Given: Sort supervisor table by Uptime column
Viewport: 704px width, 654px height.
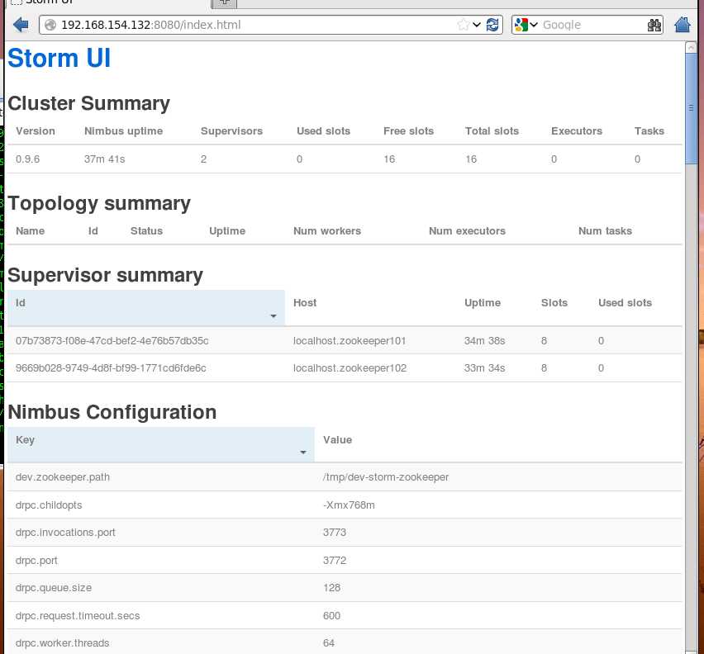Looking at the screenshot, I should click(x=483, y=303).
